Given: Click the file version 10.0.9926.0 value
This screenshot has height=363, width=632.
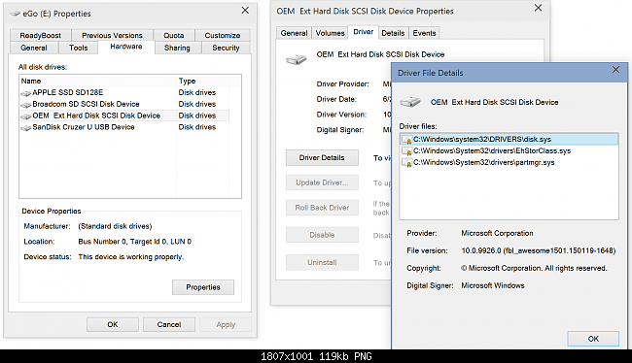Looking at the screenshot, I should pos(539,250).
